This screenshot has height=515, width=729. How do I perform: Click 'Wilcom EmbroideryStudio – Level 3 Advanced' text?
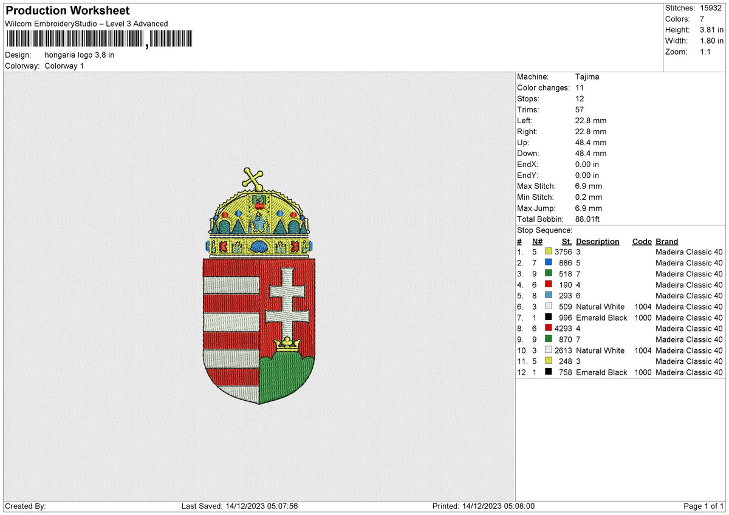click(86, 24)
